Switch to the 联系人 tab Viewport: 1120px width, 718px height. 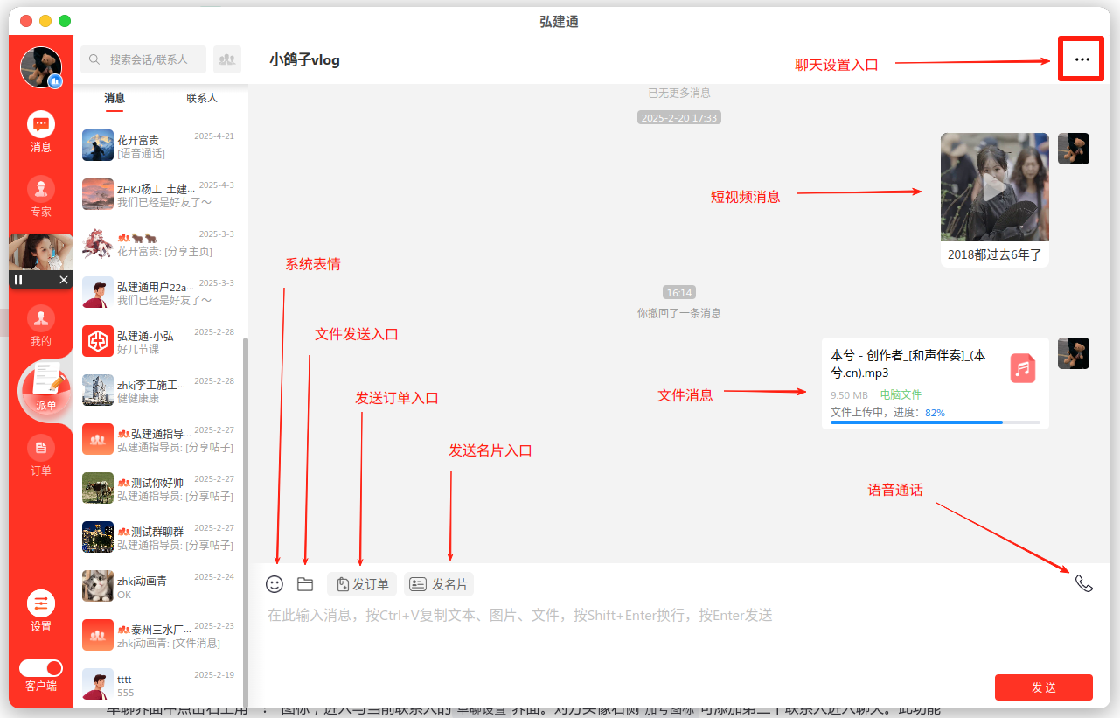pos(202,98)
